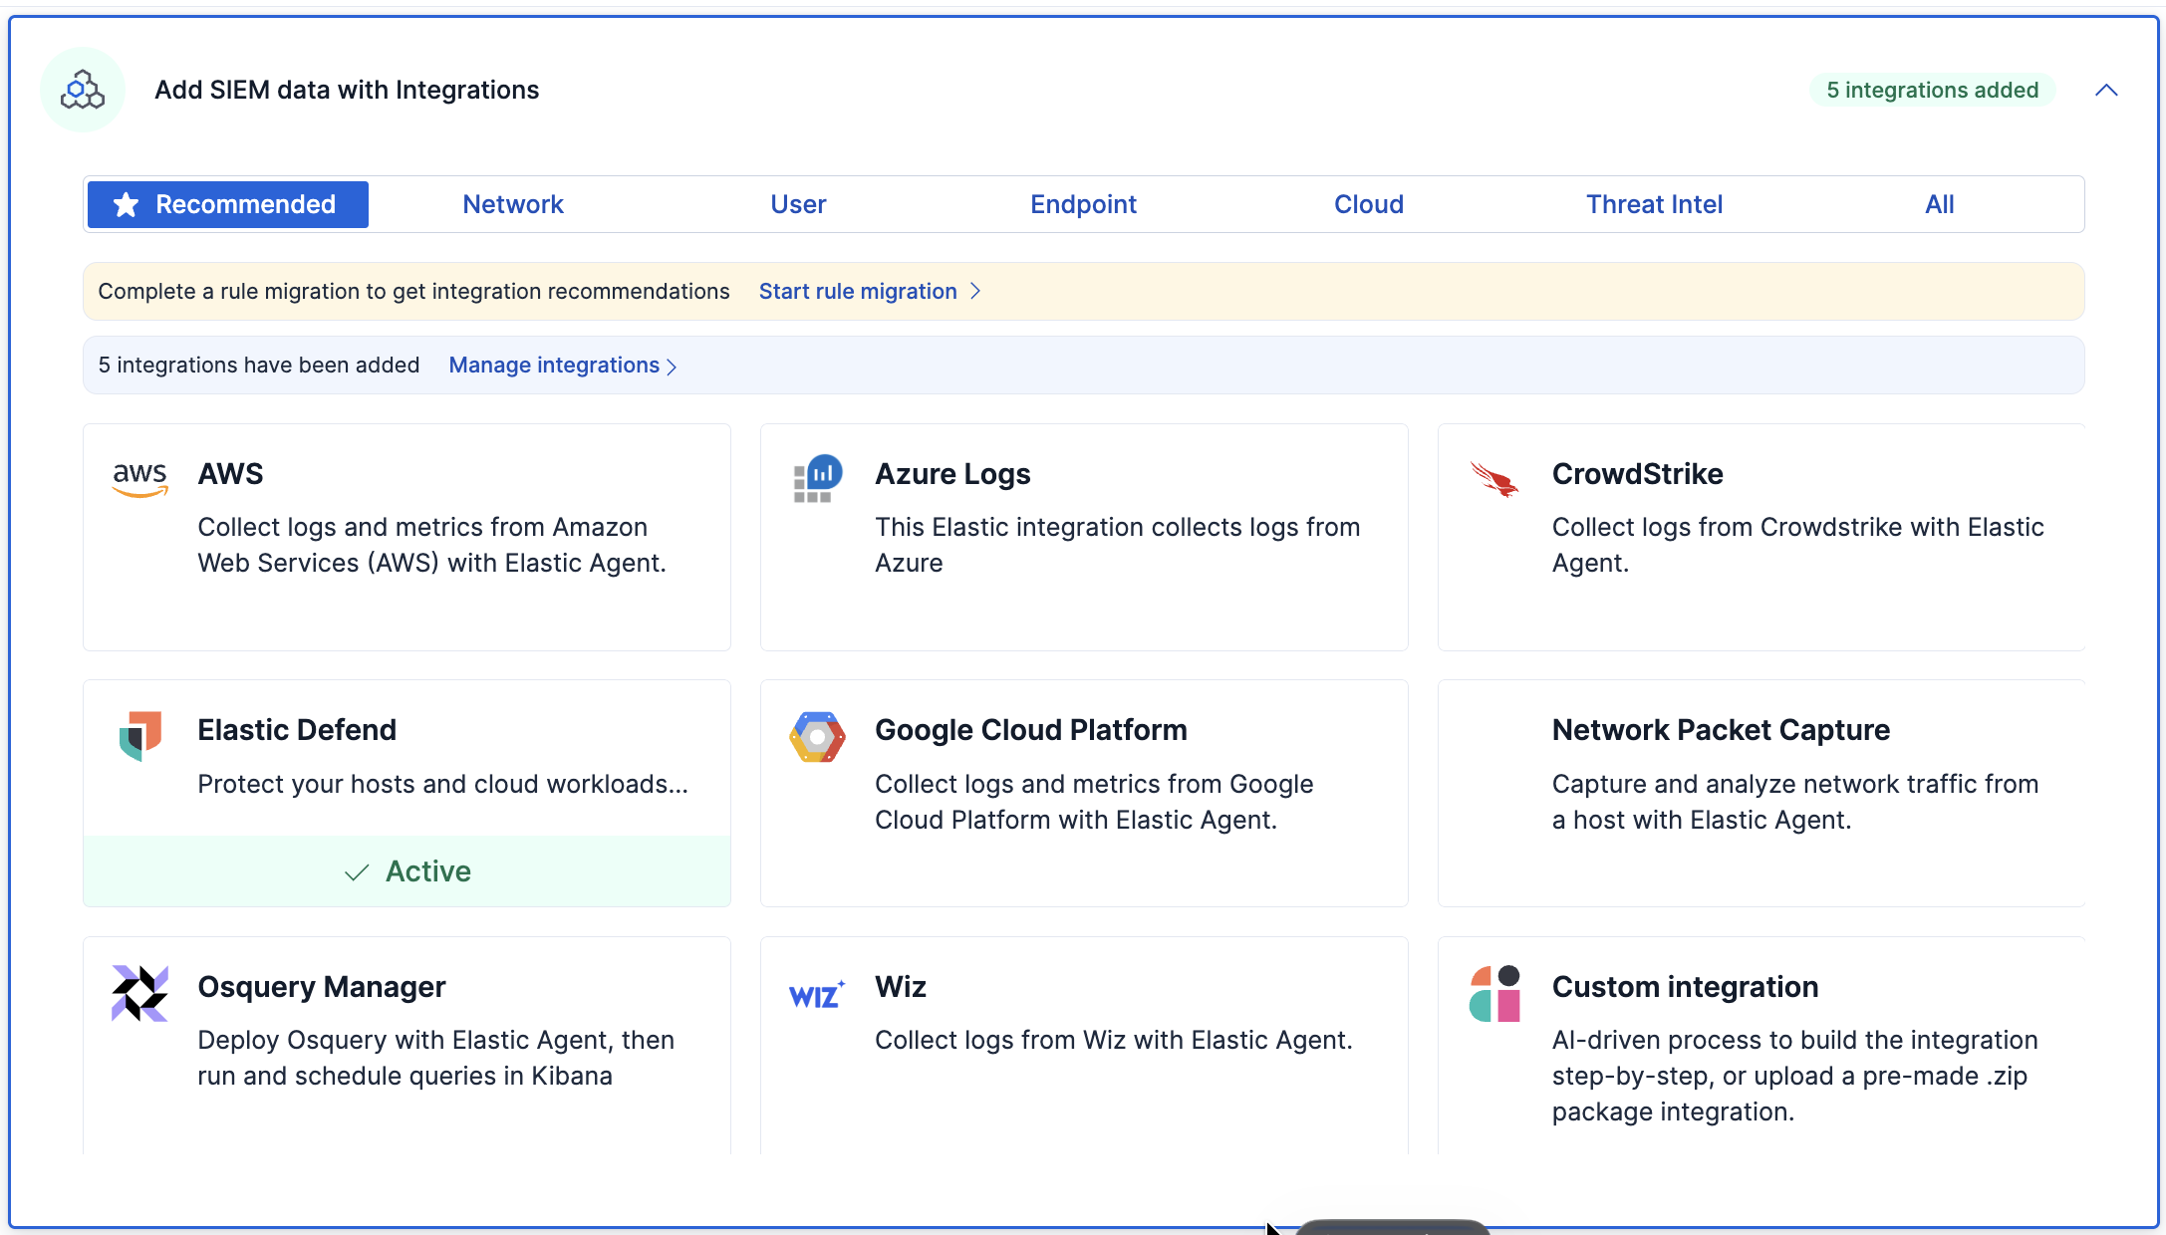Viewport: 2166px width, 1235px height.
Task: Click AWS description about Amazon Web Services
Action: [431, 545]
